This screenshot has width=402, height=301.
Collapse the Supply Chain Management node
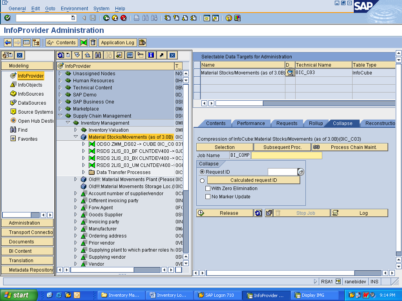point(60,116)
